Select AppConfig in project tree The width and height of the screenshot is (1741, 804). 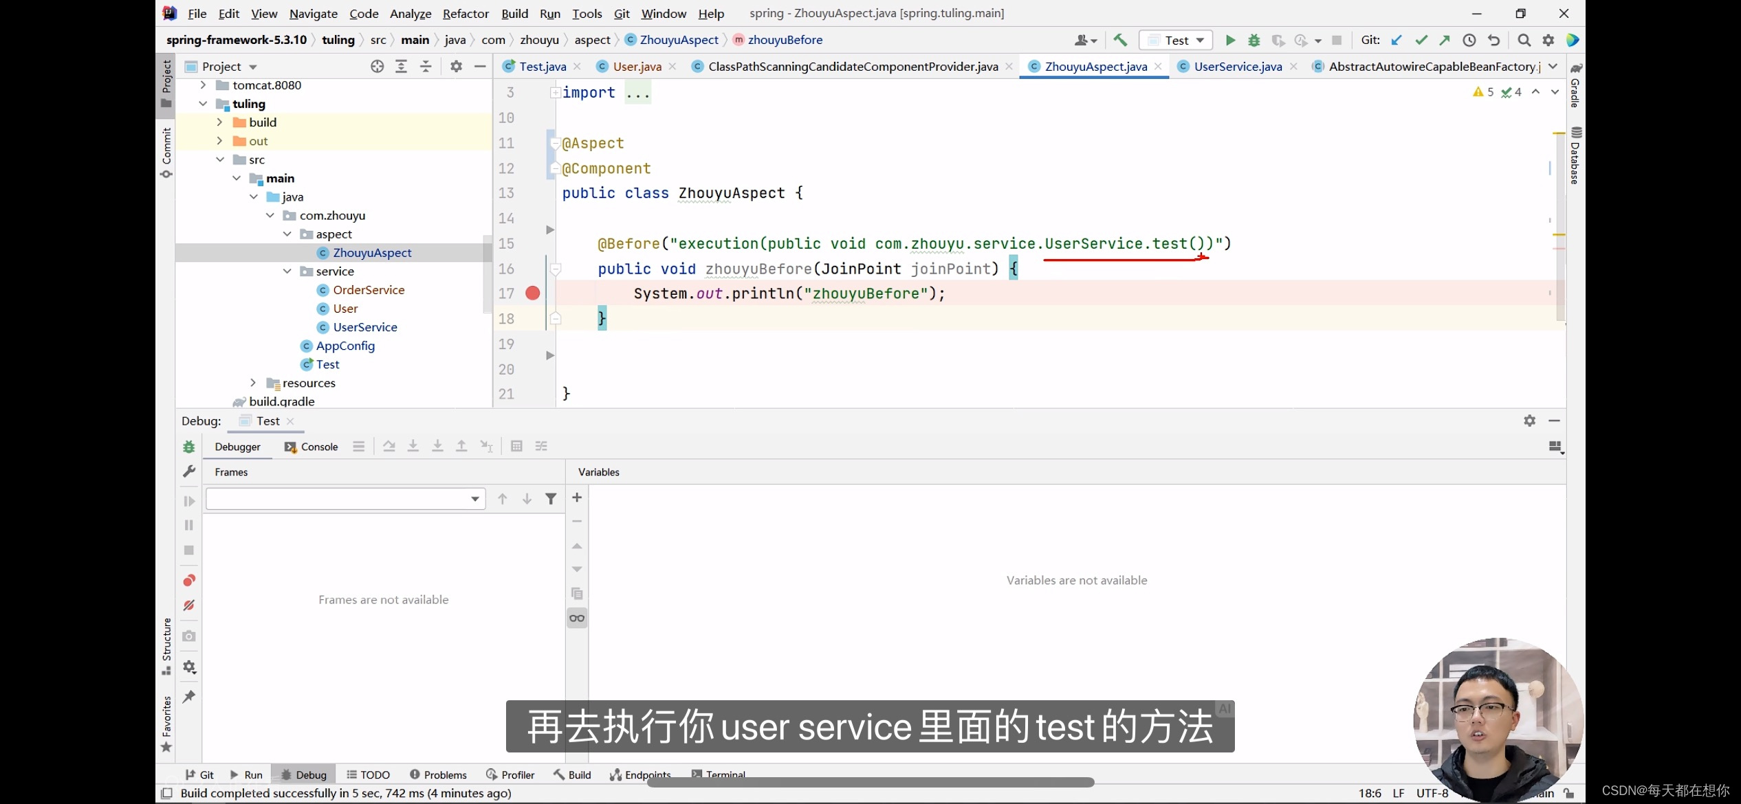[x=345, y=346]
